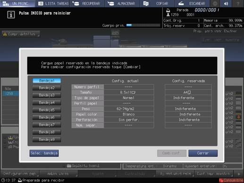Click red down-arrow tray indicator

(x=238, y=117)
